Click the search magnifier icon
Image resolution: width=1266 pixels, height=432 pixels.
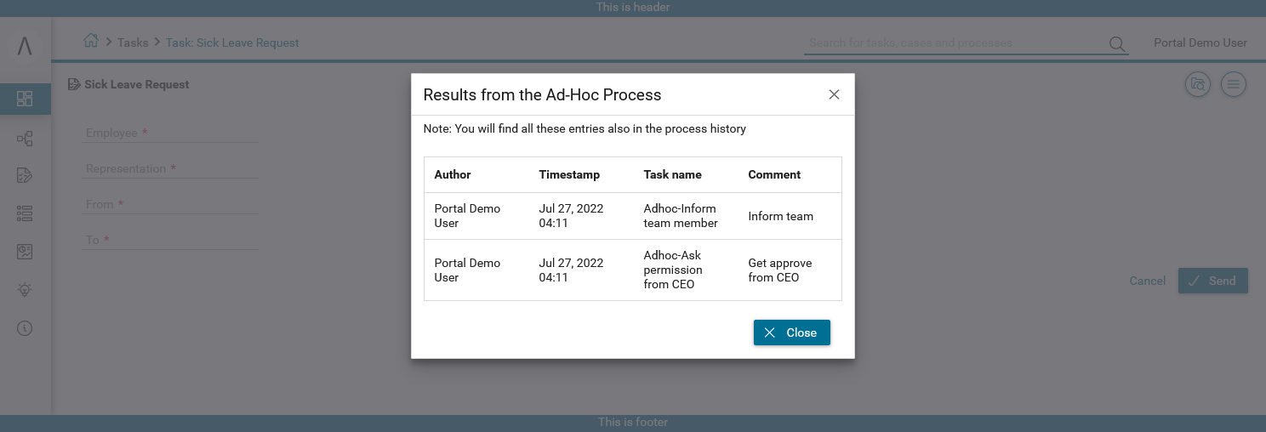point(1116,43)
